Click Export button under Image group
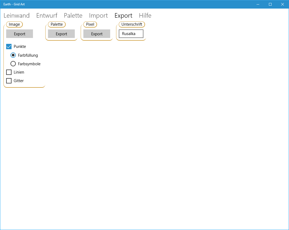This screenshot has width=289, height=230. click(20, 34)
